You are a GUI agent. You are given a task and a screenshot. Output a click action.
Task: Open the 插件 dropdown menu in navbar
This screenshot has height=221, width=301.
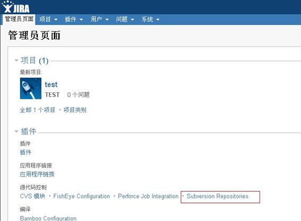click(74, 19)
